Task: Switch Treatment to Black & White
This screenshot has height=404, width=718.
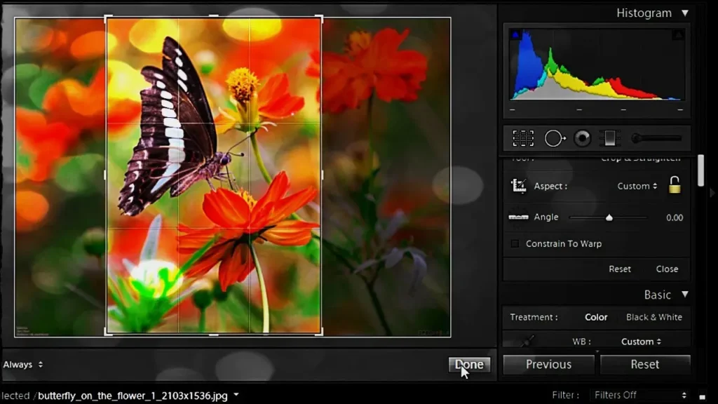Action: tap(653, 317)
